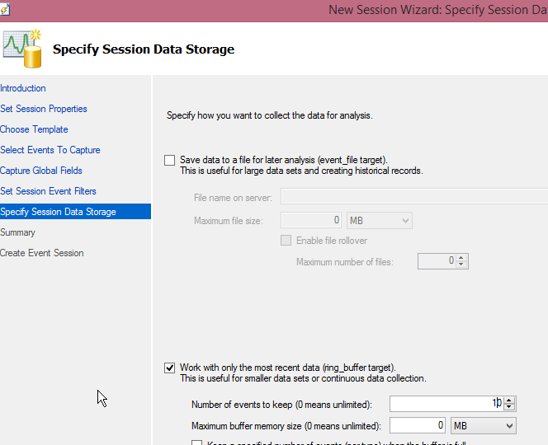Viewport: 548px width, 445px height.
Task: Select the Specify Session Data Storage step
Action: coord(58,212)
